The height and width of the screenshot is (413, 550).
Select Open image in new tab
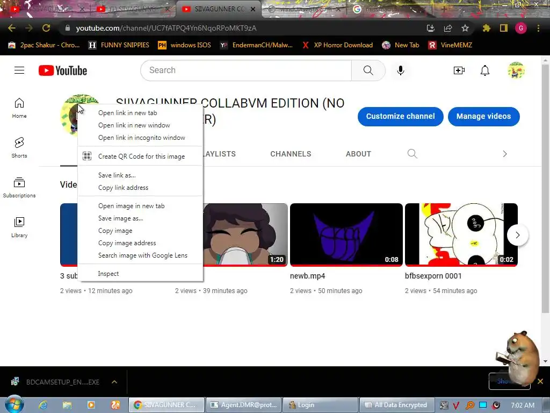click(x=140, y=206)
